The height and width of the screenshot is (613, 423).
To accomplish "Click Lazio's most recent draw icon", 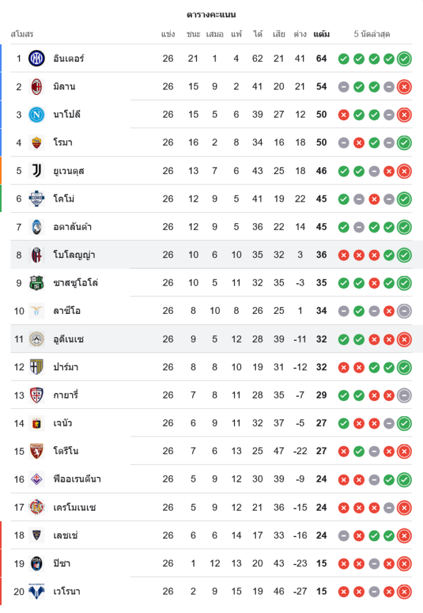I will (x=404, y=311).
